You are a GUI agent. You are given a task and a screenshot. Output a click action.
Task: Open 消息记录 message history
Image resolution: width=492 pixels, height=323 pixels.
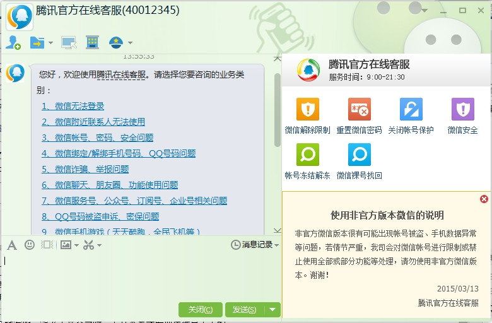[x=252, y=245]
